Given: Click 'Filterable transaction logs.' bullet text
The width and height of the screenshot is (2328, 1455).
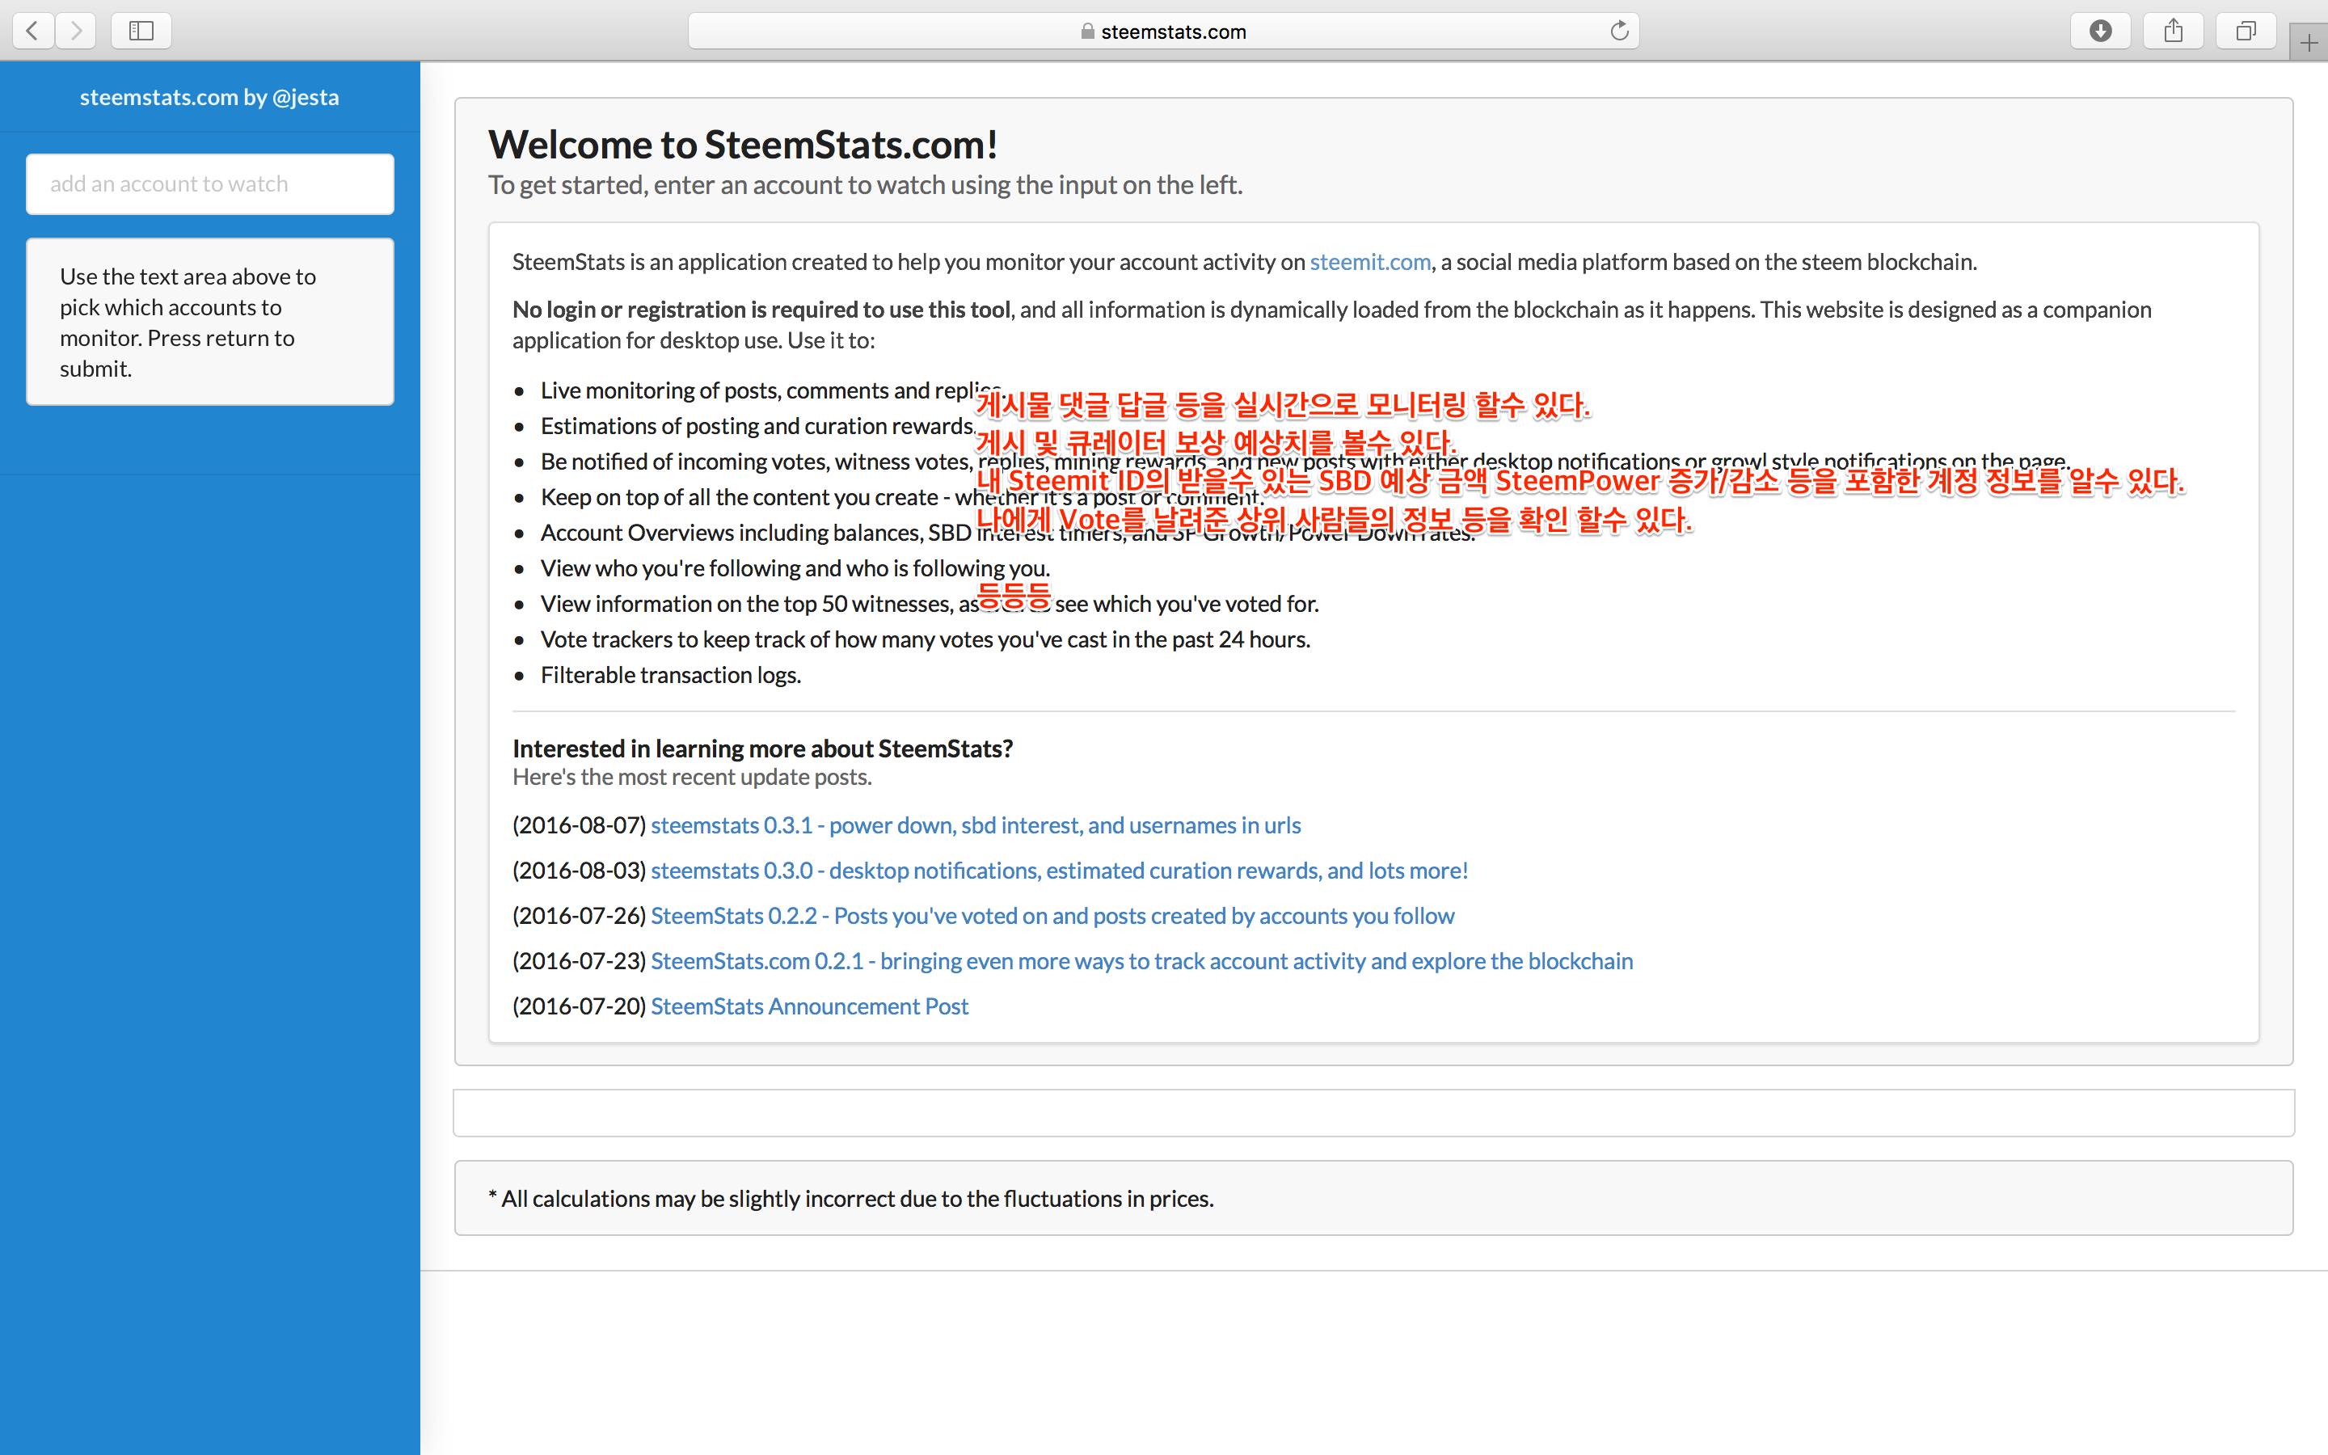Looking at the screenshot, I should [670, 675].
